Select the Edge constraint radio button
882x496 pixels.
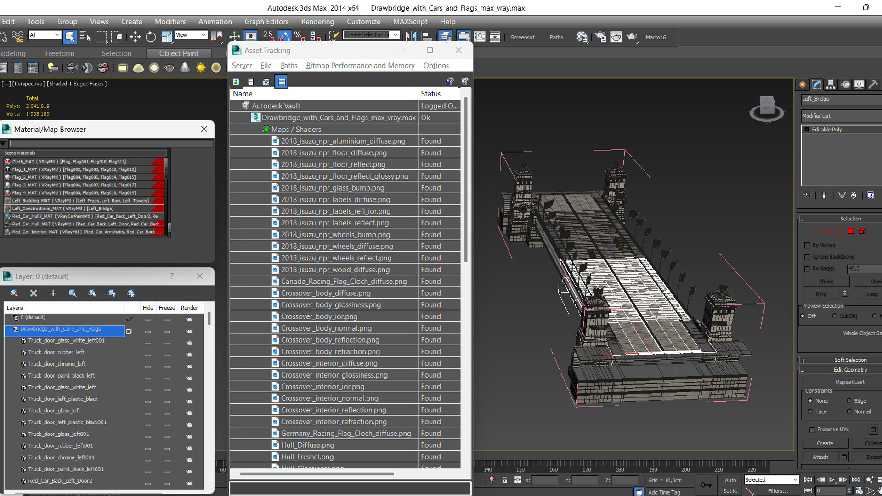849,400
